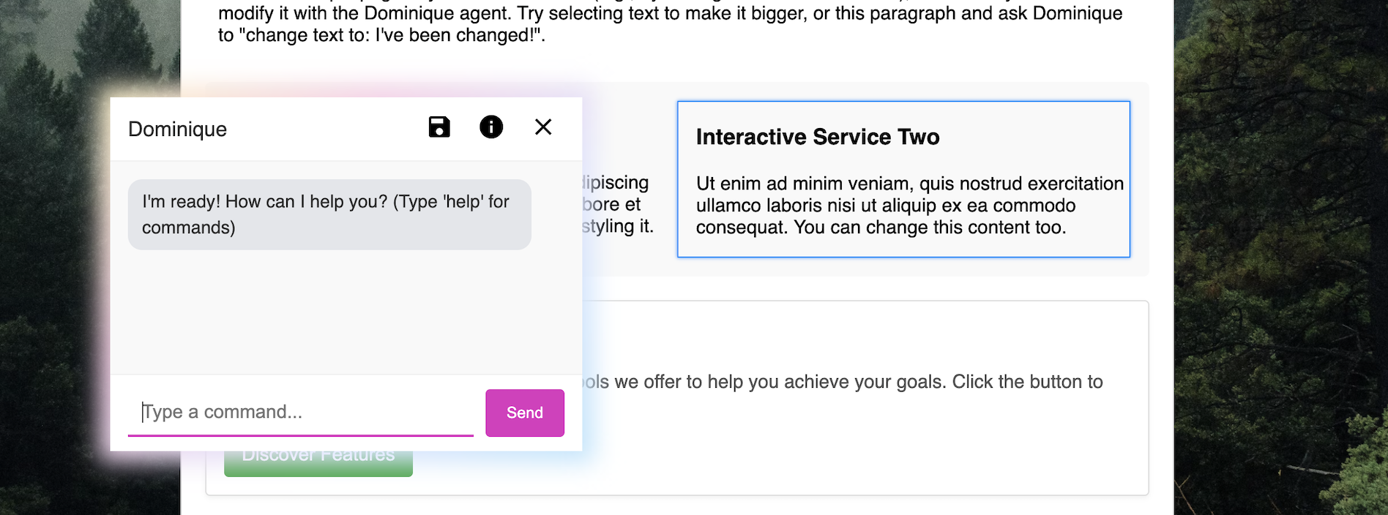Click the blank space below text in Service Two card
The width and height of the screenshot is (1388, 515).
coord(903,247)
